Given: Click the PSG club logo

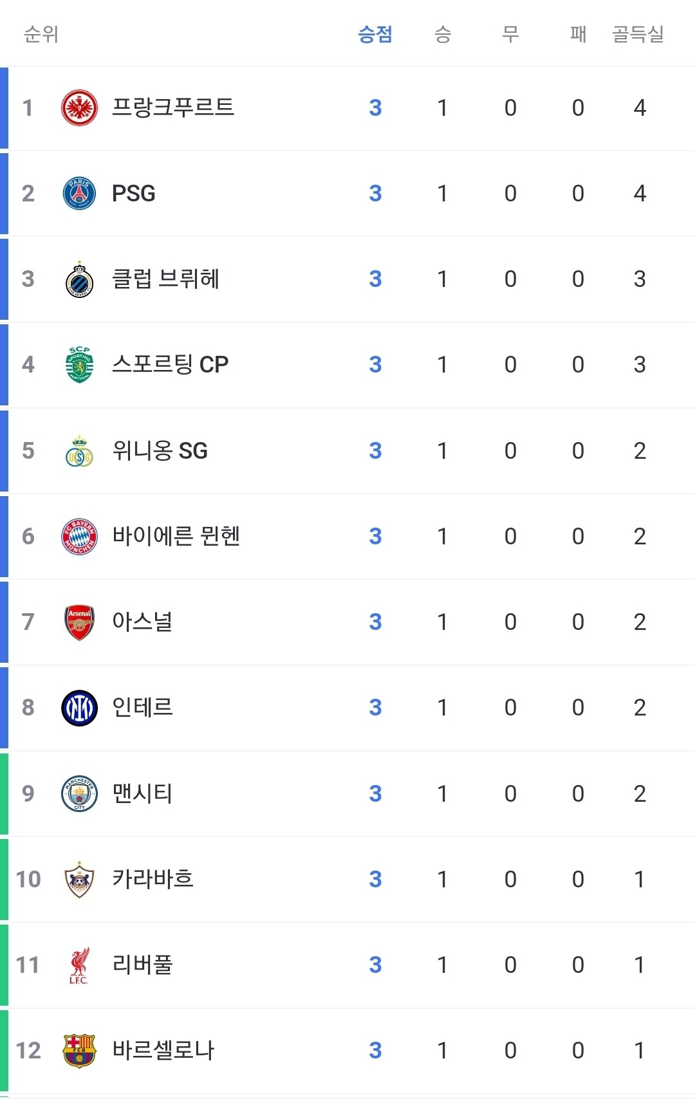Looking at the screenshot, I should click(x=79, y=193).
